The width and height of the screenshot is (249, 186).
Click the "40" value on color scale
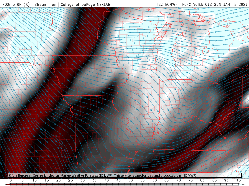pos(106,180)
